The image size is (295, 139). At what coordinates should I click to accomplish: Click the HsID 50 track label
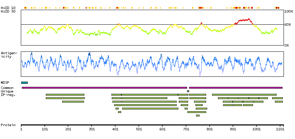coord(8,11)
